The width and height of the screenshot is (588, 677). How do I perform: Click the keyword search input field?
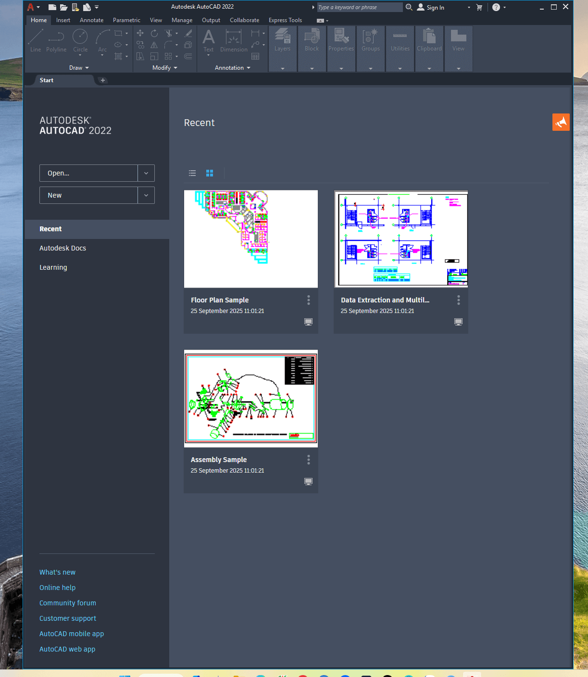pos(359,7)
